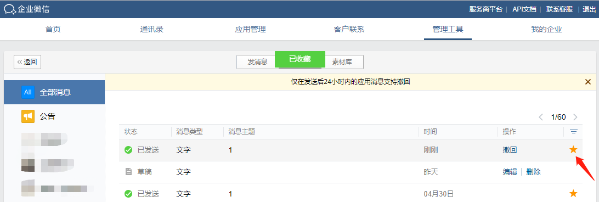Click green check icon in 04月30日 row
Screen dimensions: 599x202
pos(128,194)
